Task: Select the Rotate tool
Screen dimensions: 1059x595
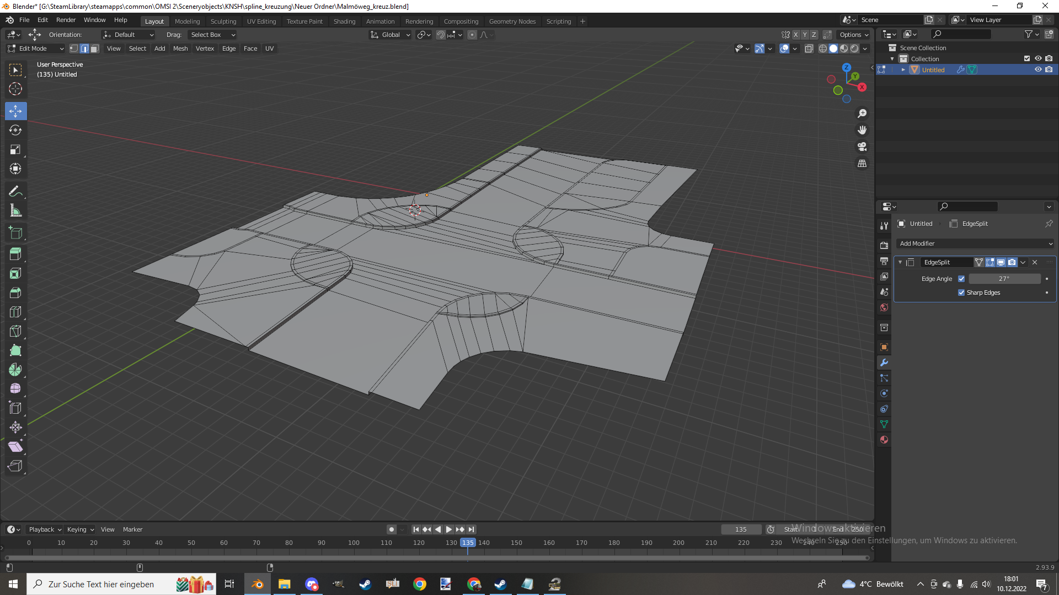Action: (x=15, y=130)
